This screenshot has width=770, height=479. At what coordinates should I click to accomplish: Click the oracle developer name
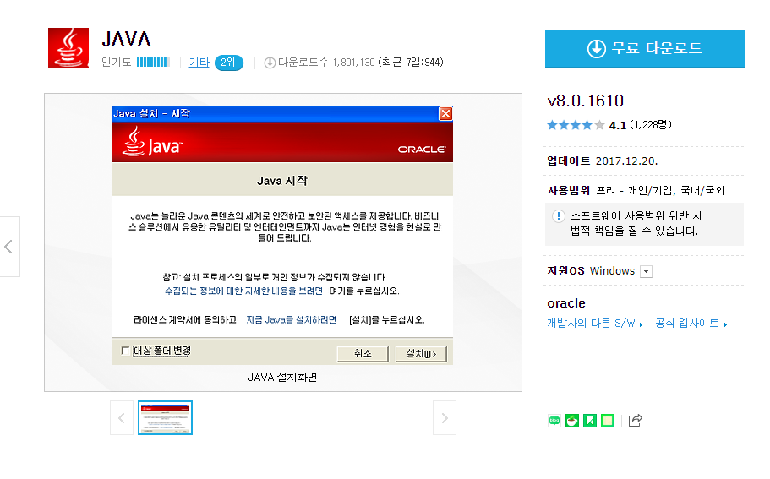click(x=566, y=303)
